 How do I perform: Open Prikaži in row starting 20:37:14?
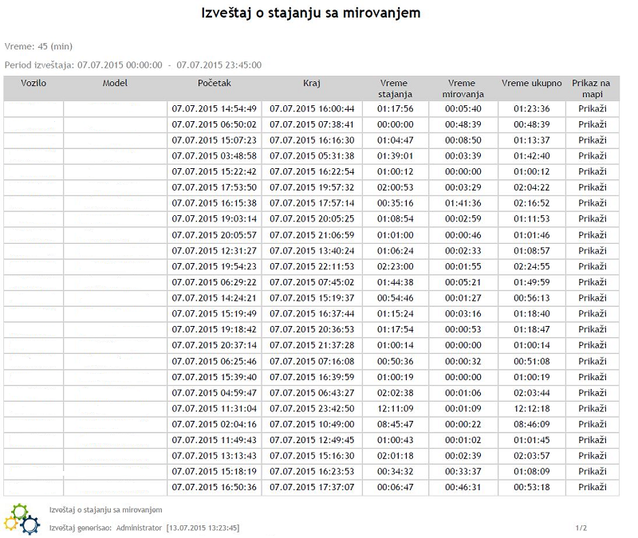tap(592, 345)
